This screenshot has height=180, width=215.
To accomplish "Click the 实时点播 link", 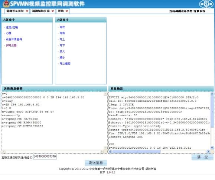I will (x=11, y=45).
